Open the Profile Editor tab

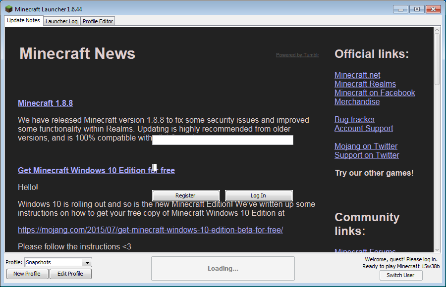pyautogui.click(x=98, y=21)
